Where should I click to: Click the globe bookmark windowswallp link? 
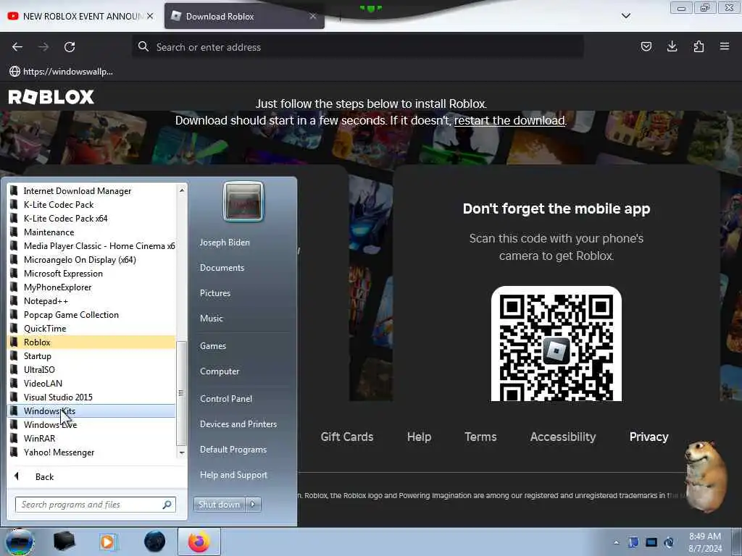click(61, 72)
